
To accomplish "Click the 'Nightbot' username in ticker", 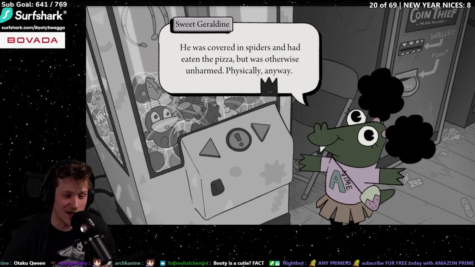I will [293, 263].
